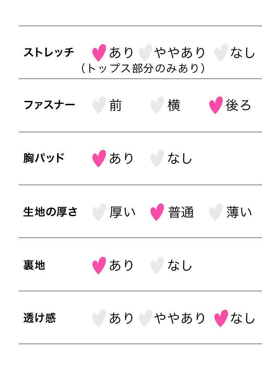Click the gray heart for 胸パッド なし
Screen dimensions: 279x373
pyautogui.click(x=157, y=158)
